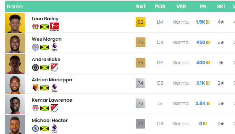Click the MLS league logo under Kemar Lawrence
This screenshot has height=134, width=235.
click(54, 108)
